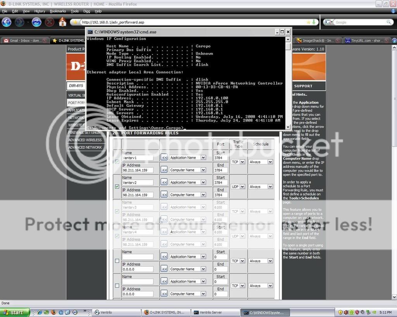The width and height of the screenshot is (397, 317).
Task: Click the bookmark star in the address bar
Action: (308, 22)
